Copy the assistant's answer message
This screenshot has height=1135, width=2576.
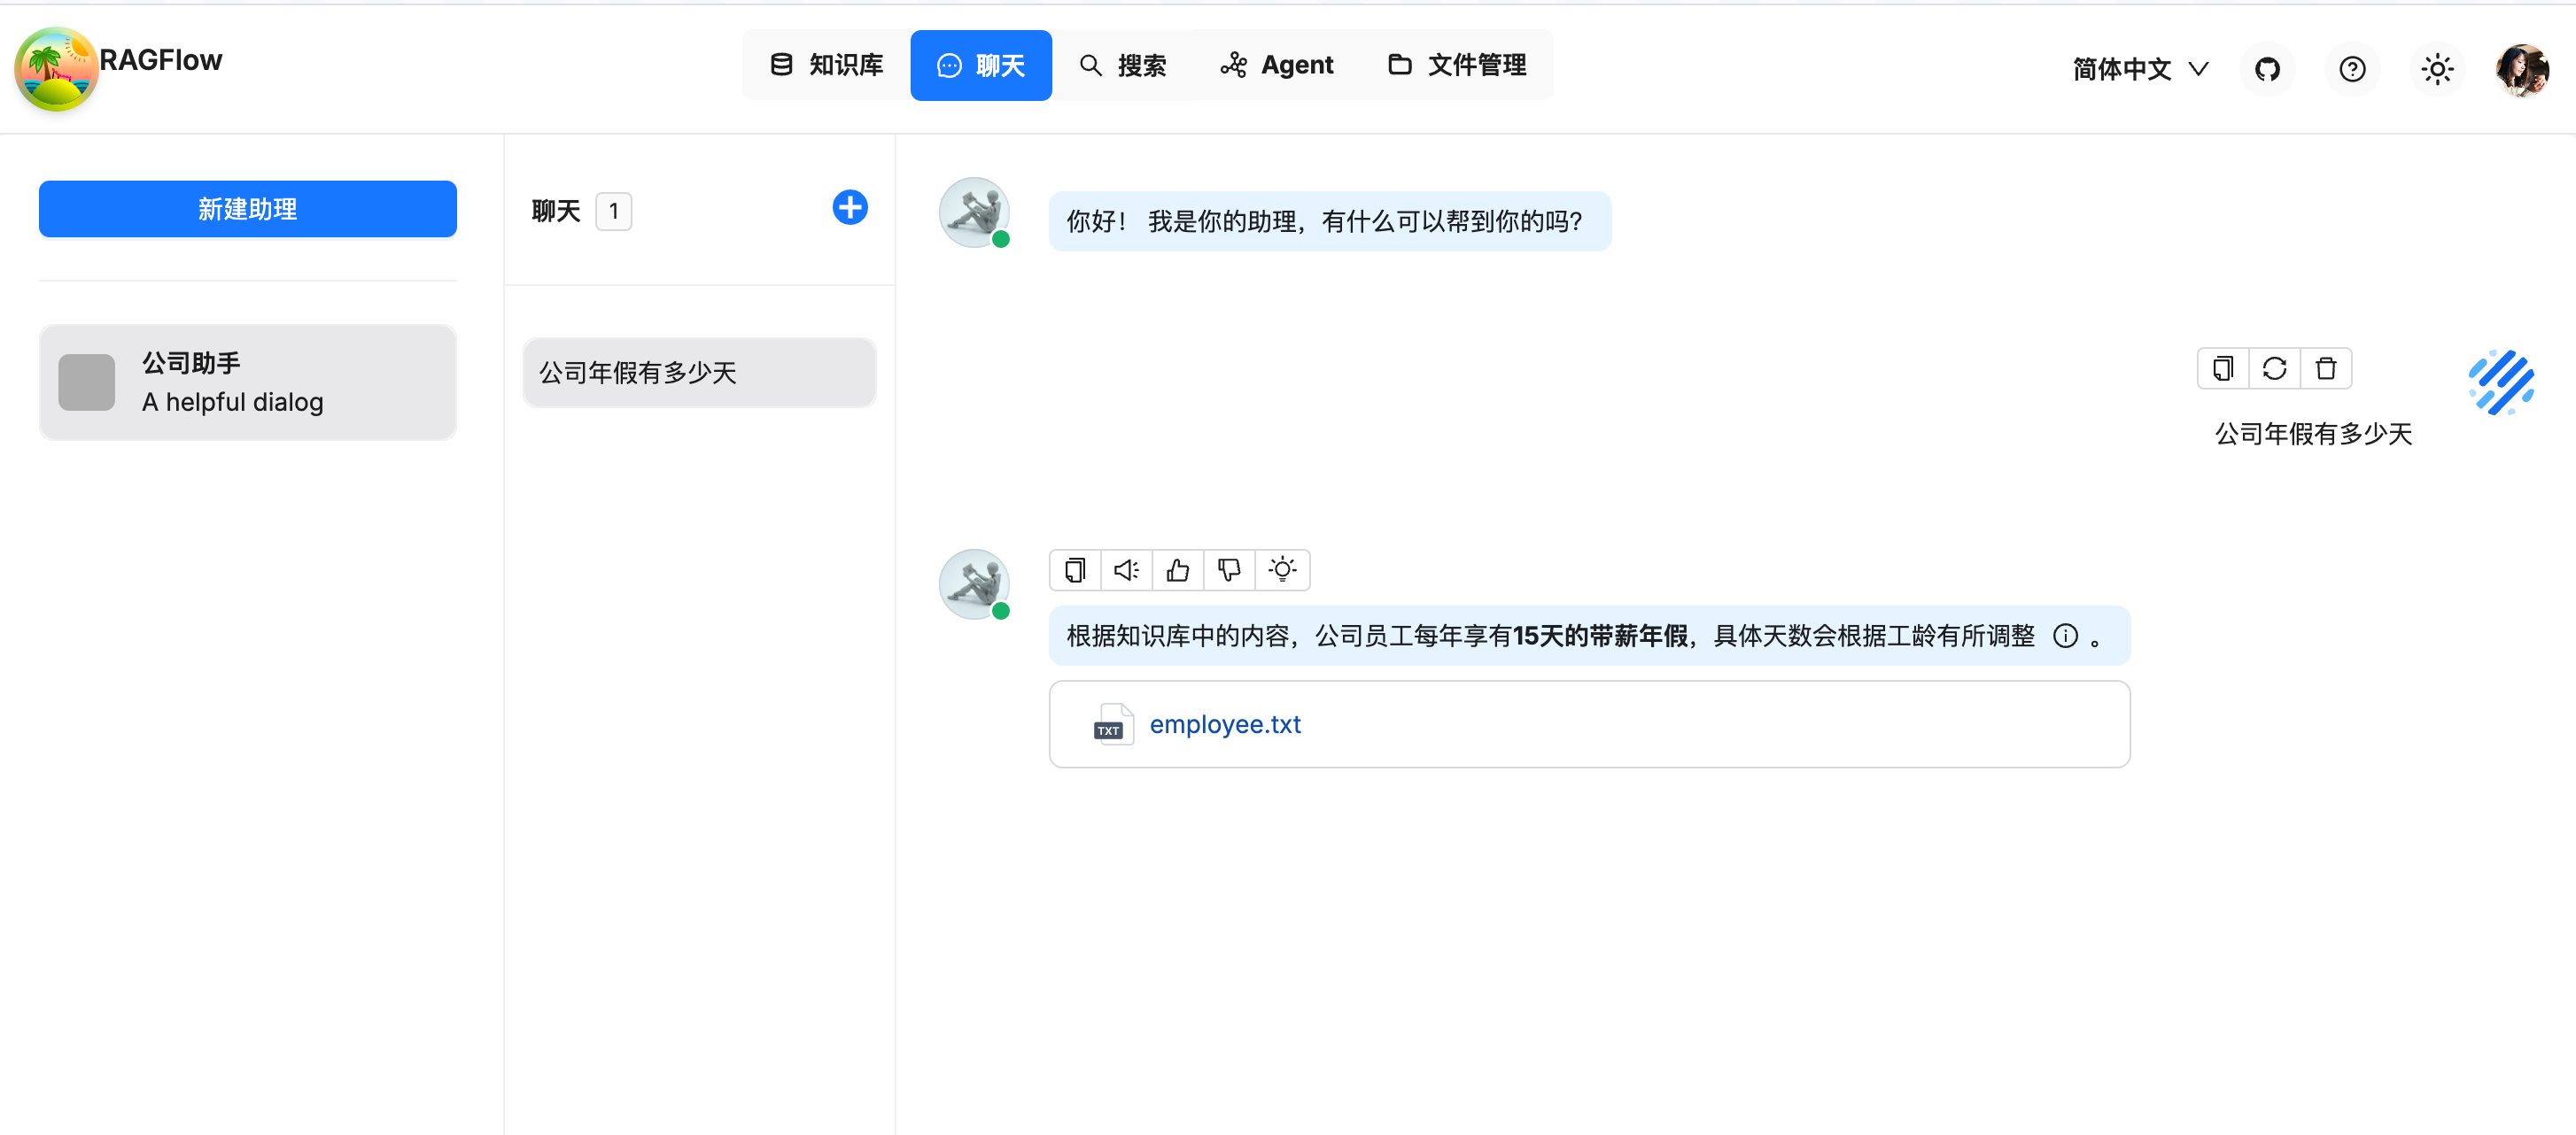click(1075, 570)
